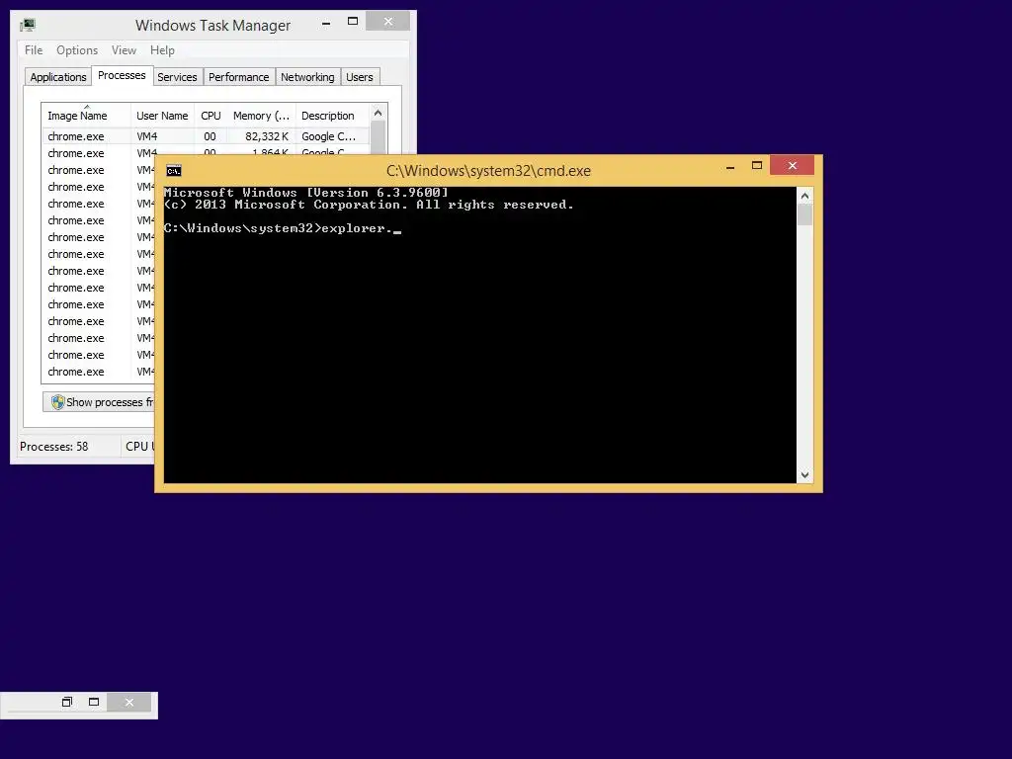The image size is (1012, 759).
Task: Go to the Networking tab
Action: [308, 77]
